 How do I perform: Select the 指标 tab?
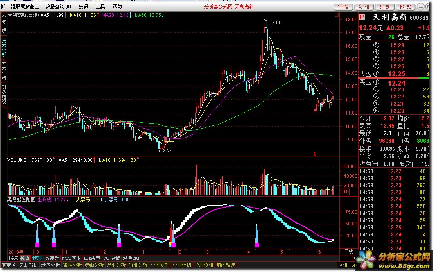[13, 258]
